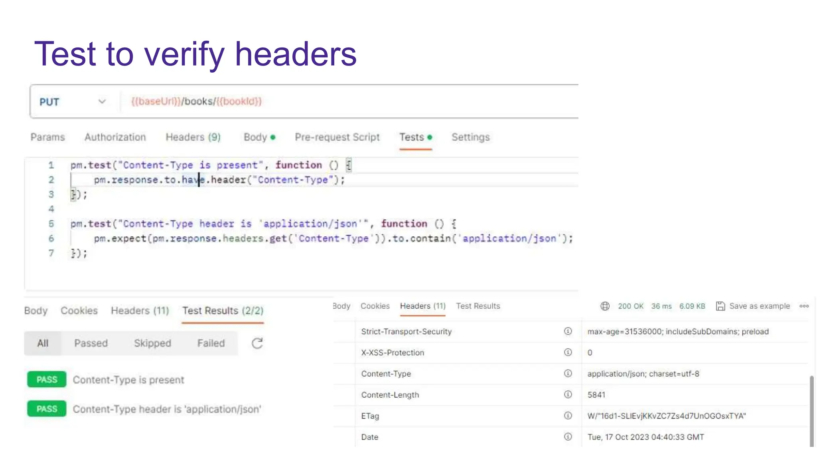Click the Content-Length header name
Image resolution: width=817 pixels, height=460 pixels.
(x=390, y=395)
